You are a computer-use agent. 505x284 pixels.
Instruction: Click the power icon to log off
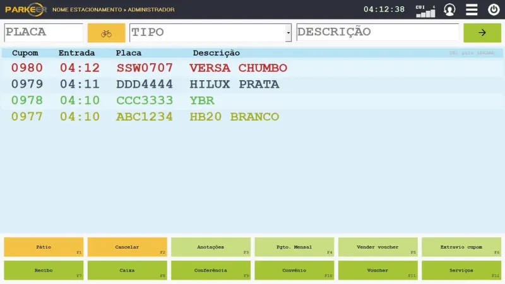(494, 9)
